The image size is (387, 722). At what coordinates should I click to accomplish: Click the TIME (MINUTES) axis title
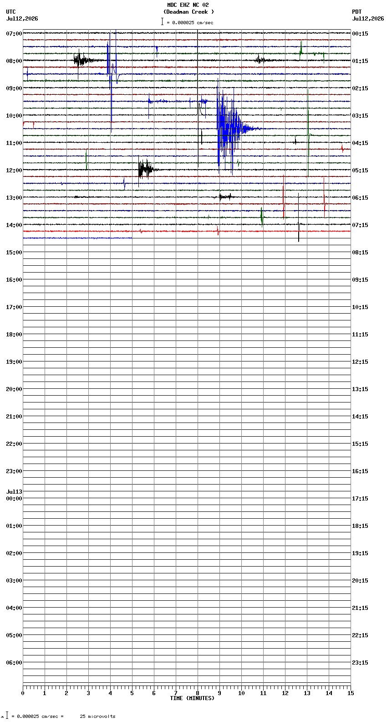[192, 698]
